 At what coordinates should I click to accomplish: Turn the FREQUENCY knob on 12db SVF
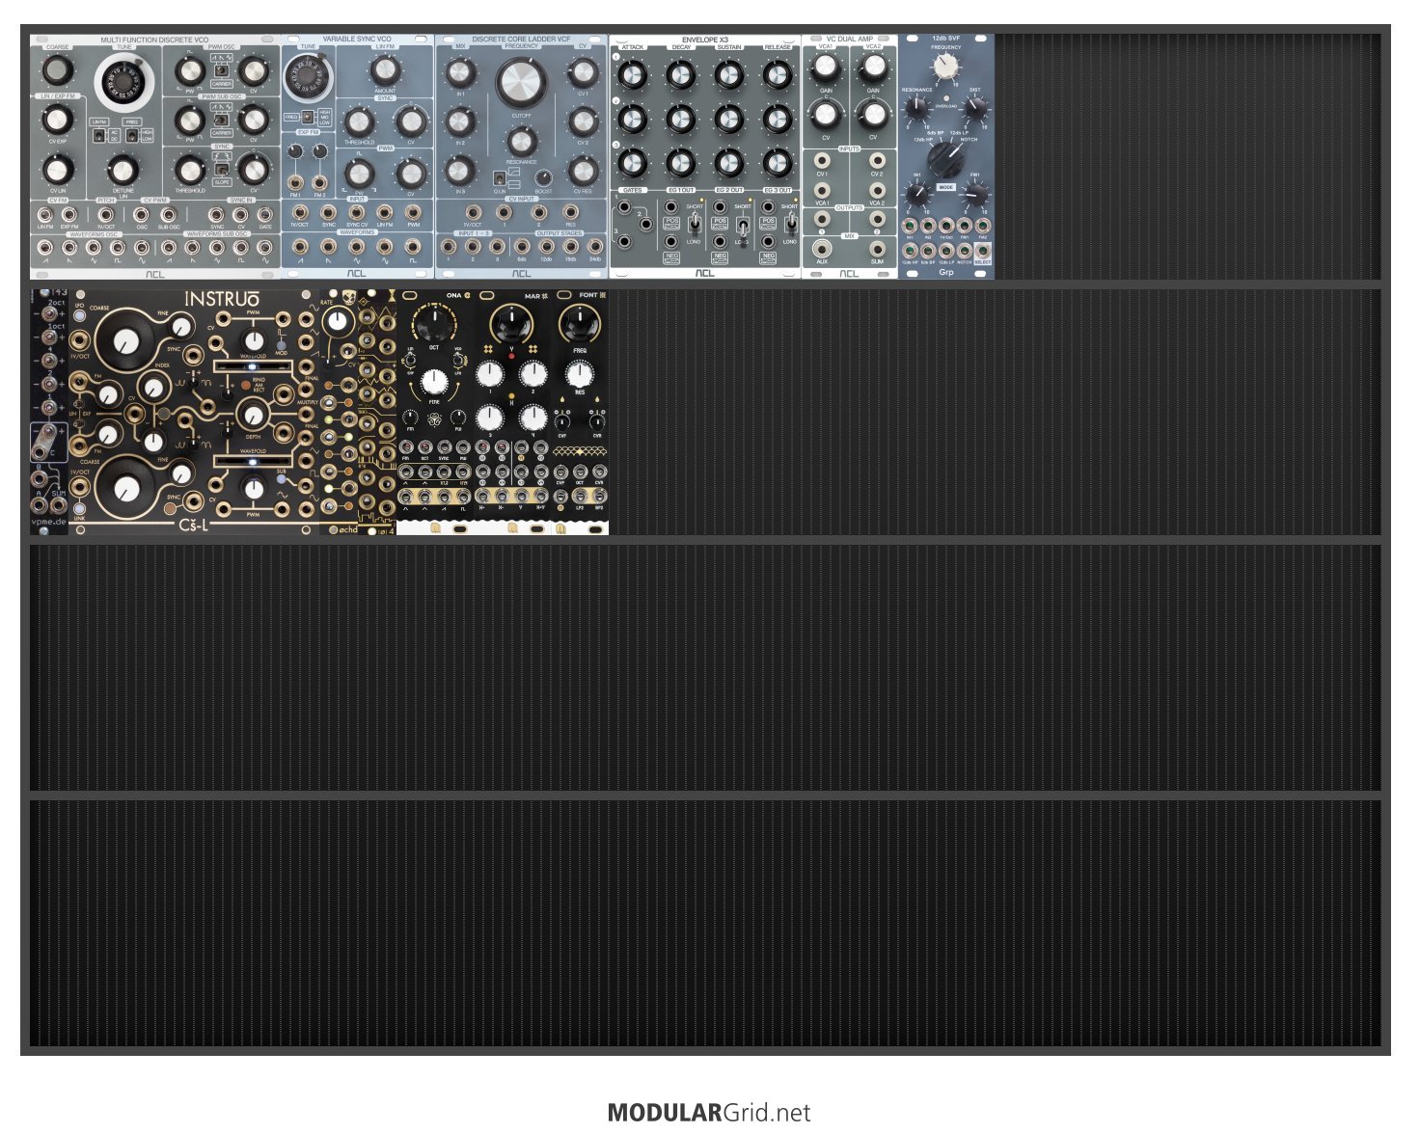click(946, 66)
